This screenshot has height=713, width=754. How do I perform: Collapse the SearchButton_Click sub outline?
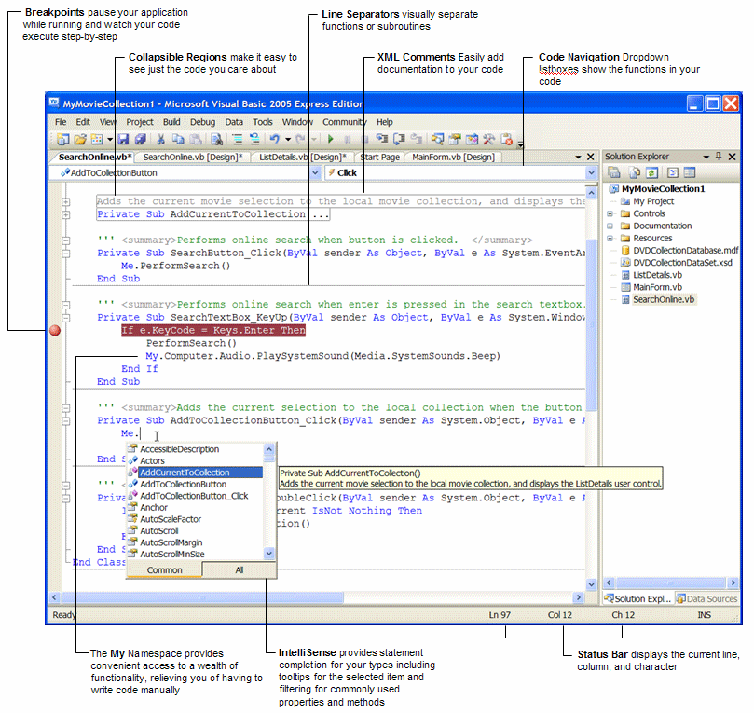(x=66, y=254)
